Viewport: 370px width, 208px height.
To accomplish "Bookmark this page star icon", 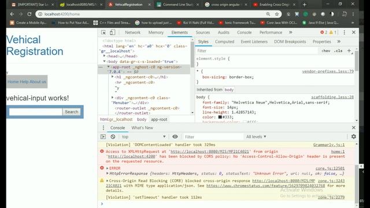I will coord(276,14).
